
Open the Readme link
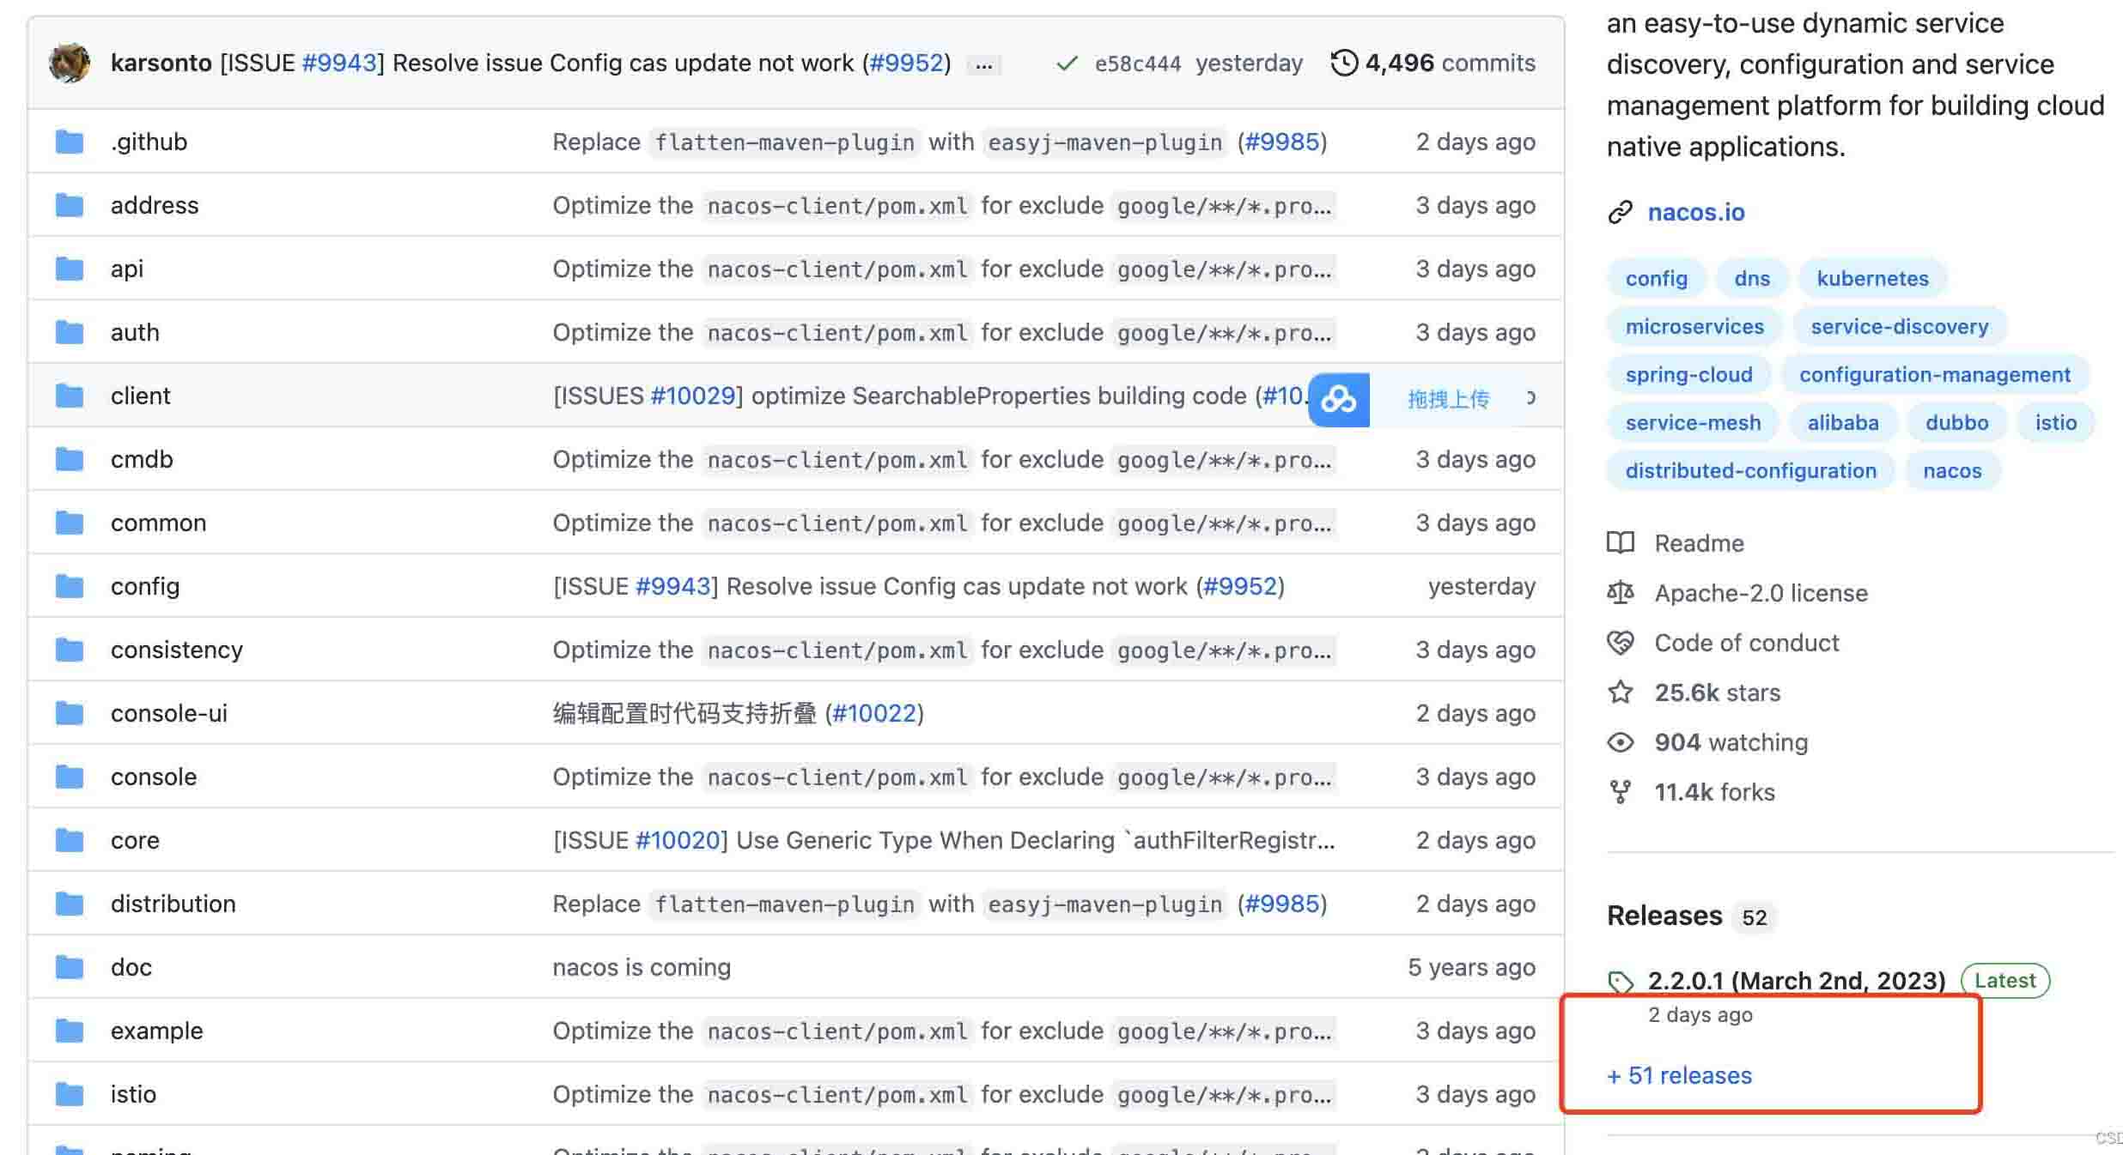coord(1700,543)
